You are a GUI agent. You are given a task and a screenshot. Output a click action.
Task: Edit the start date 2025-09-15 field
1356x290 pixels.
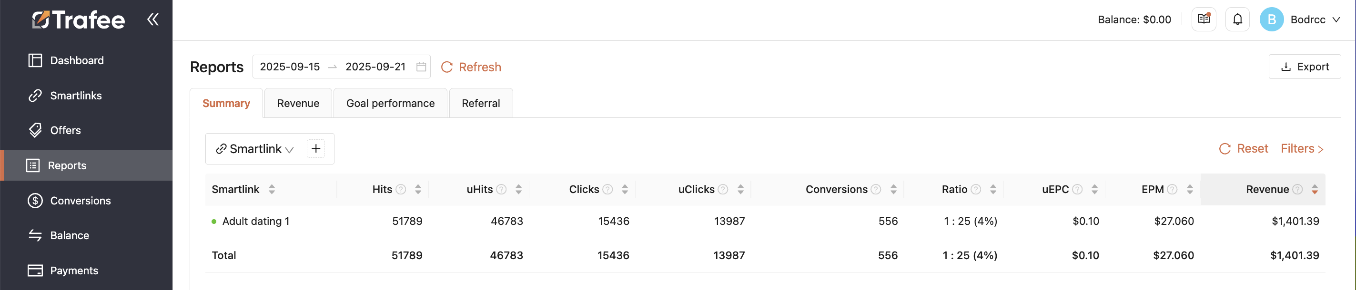(290, 67)
